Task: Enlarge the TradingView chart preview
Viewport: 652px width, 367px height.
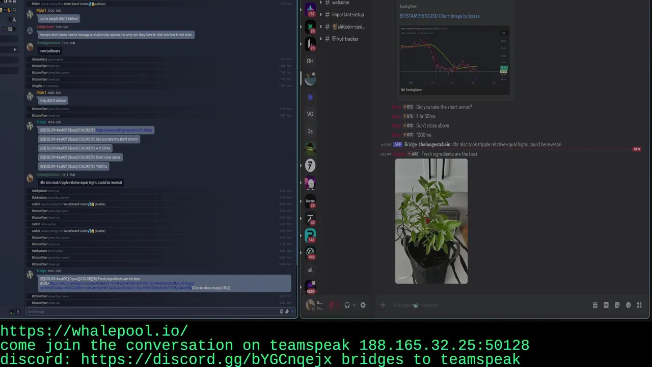Action: pos(454,59)
